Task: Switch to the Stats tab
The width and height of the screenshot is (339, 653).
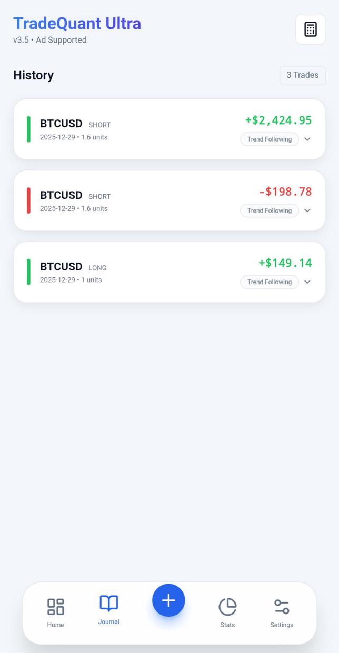Action: coord(227,613)
